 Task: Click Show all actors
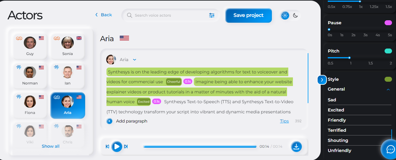click(x=51, y=146)
